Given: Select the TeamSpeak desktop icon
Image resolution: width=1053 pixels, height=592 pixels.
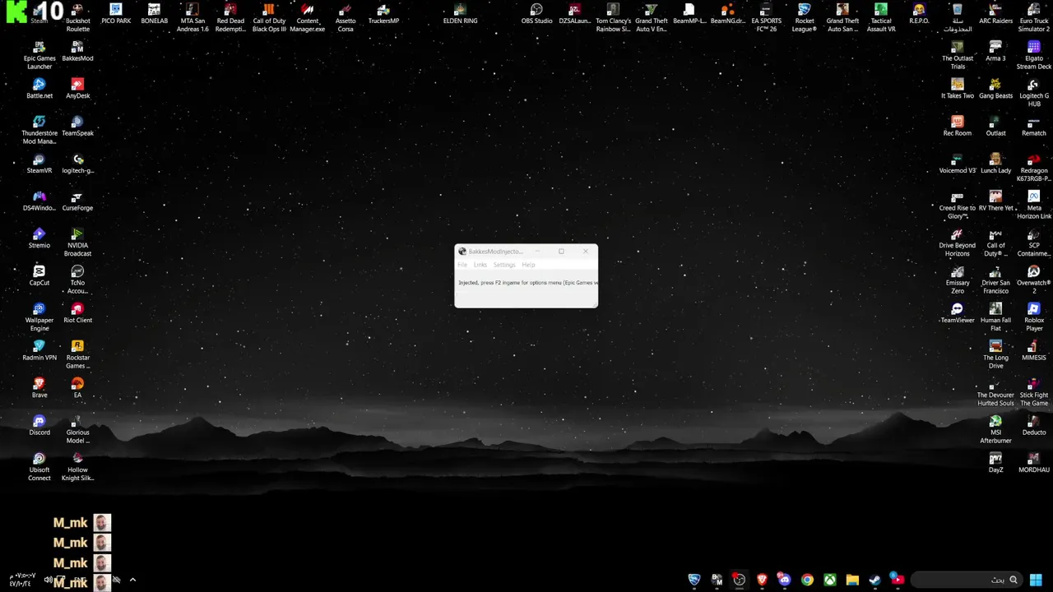Looking at the screenshot, I should pos(77,127).
